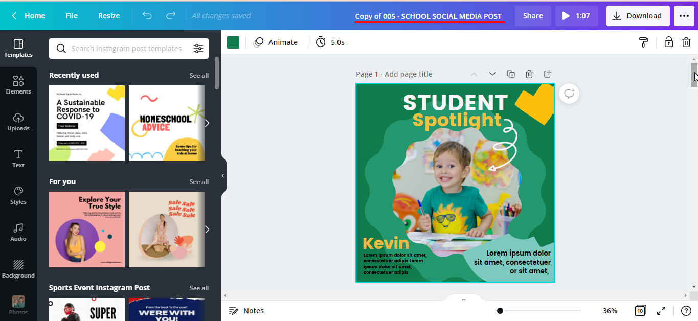Viewport: 698px width, 321px height.
Task: Move page up arrow
Action: click(474, 74)
